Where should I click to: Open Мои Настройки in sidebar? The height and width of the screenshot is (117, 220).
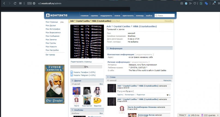coord(52,50)
